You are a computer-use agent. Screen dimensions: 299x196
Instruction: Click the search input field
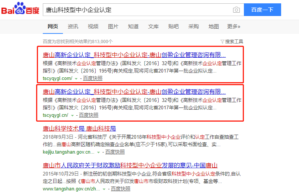point(136,10)
